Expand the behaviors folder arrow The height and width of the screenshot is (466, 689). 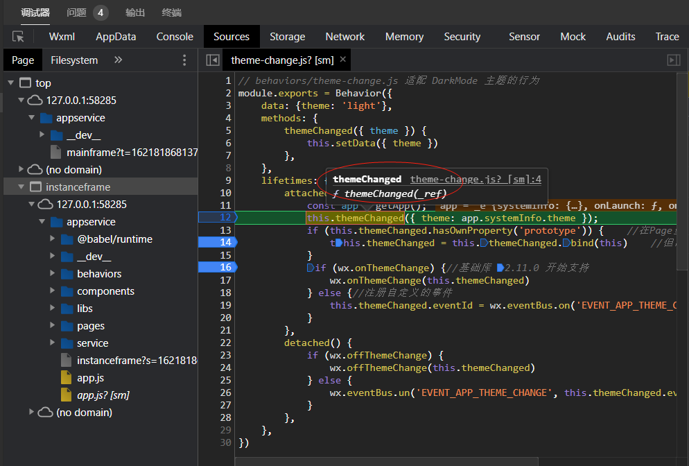pyautogui.click(x=52, y=273)
